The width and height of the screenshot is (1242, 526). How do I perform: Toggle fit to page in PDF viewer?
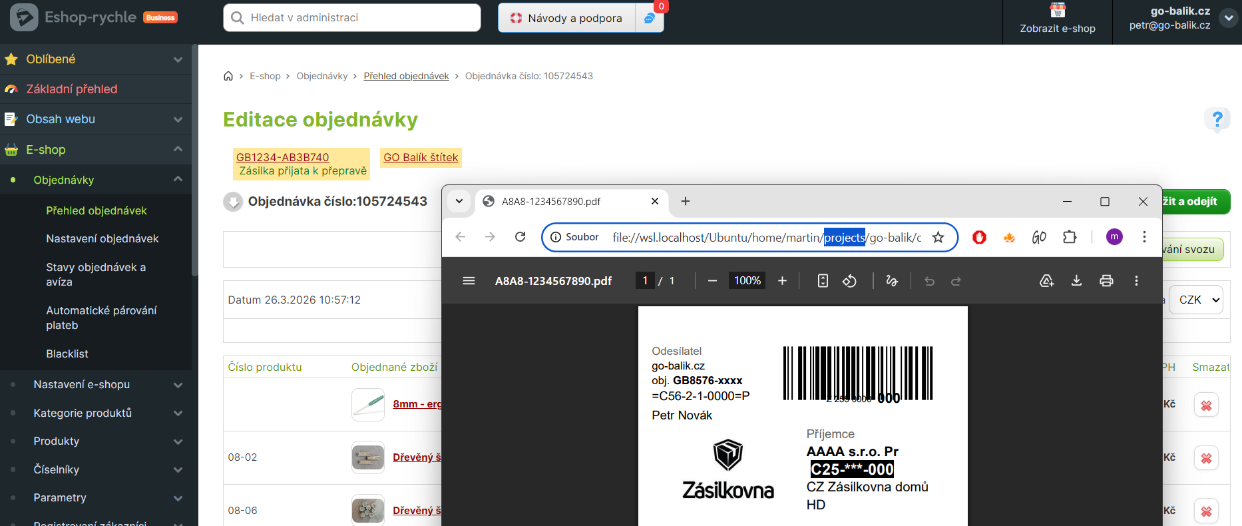click(x=823, y=281)
